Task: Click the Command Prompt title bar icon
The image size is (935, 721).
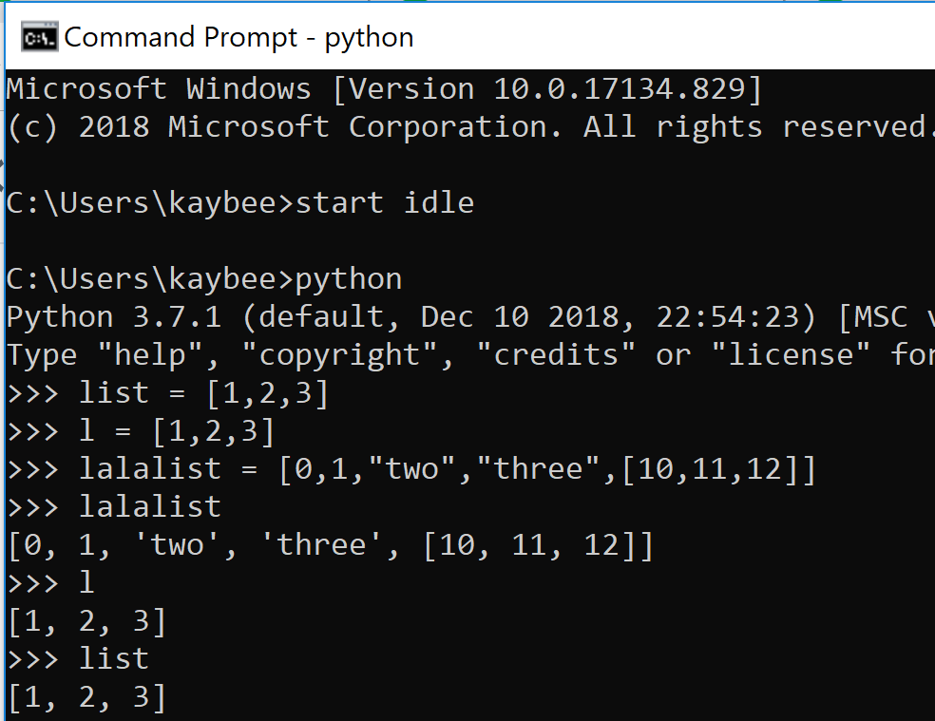Action: click(39, 38)
